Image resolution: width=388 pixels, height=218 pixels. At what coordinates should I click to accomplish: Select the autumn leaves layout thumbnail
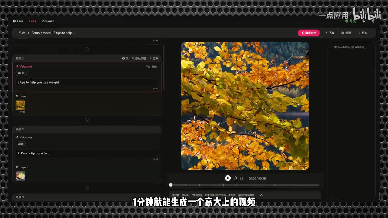(x=20, y=105)
